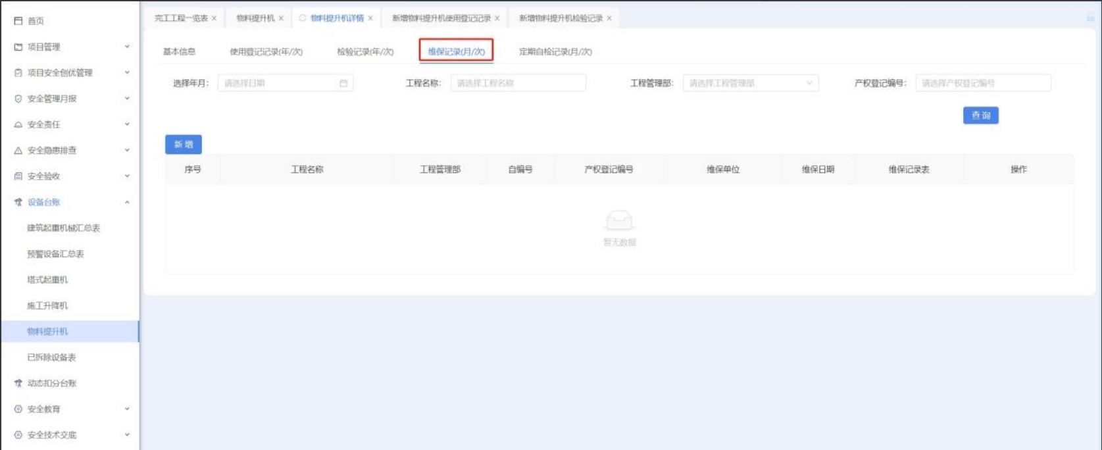Close the 新增物料提升机检验记录 tab
This screenshot has height=450, width=1102.
(x=609, y=18)
